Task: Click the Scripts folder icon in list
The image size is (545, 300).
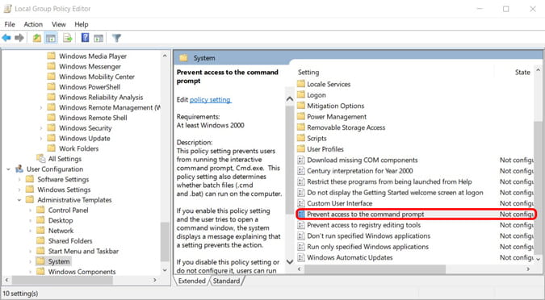Action: point(301,138)
